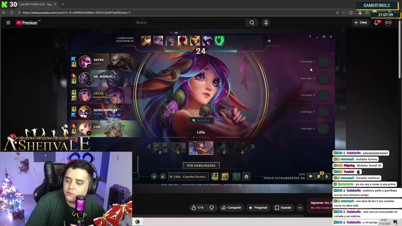Open ward skin selector icon
This screenshot has height=226, width=402.
tap(236, 177)
